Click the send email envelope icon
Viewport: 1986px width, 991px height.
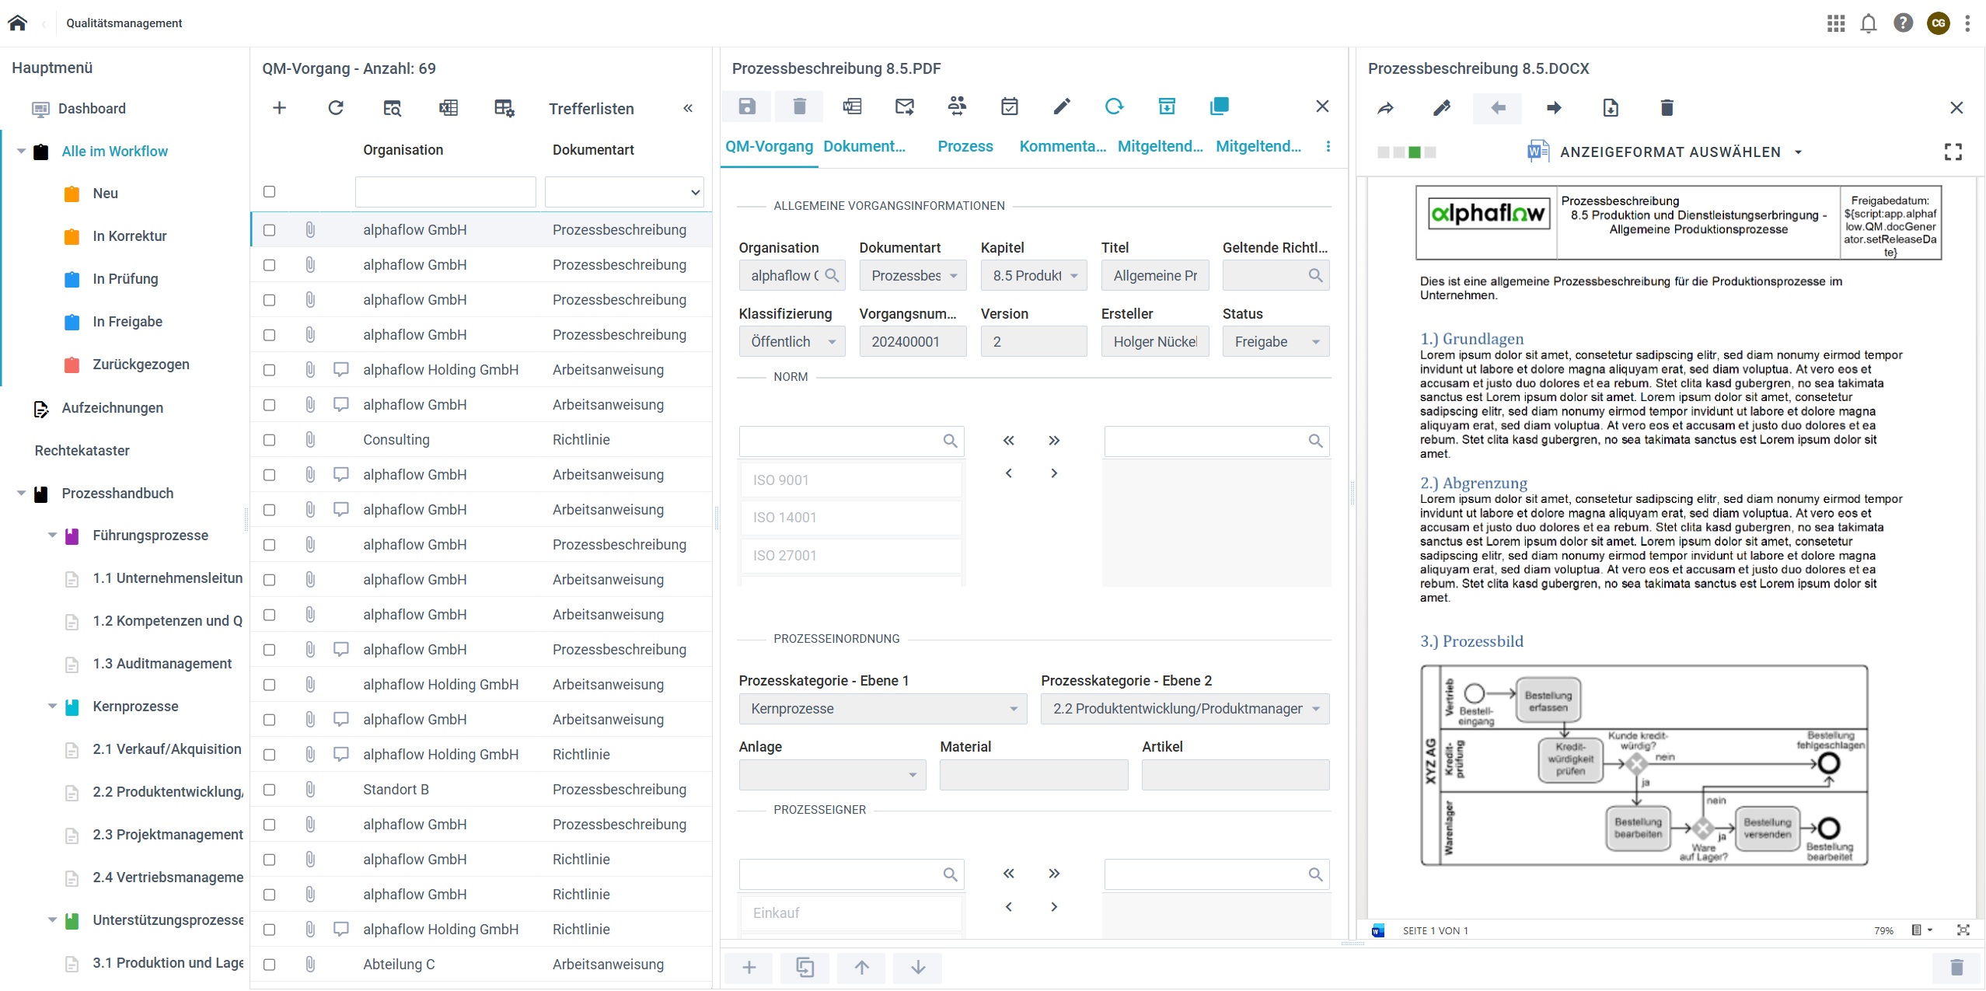pyautogui.click(x=905, y=106)
